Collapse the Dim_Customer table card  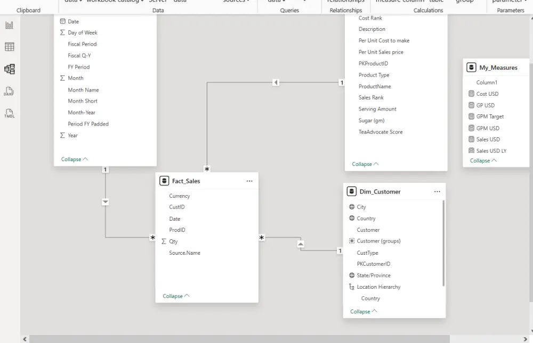(364, 312)
